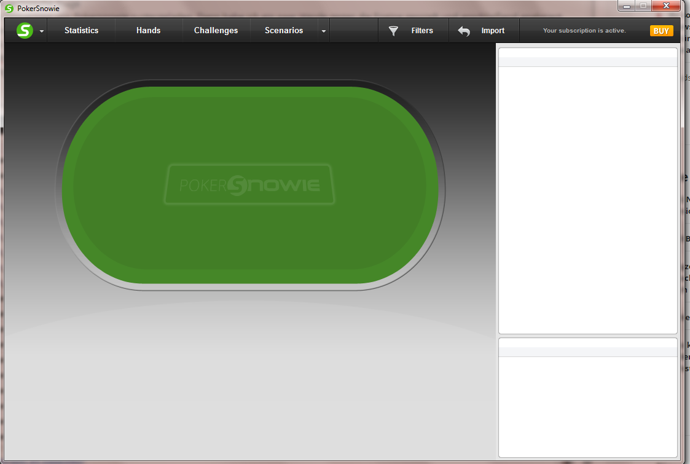Click the header strip of the upper panel
Screen dimensions: 690x464
tap(587, 62)
